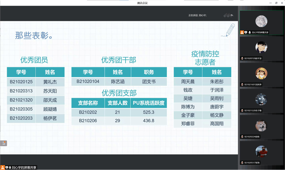This screenshot has width=285, height=170.
Task: Click microphone icon on 刘心宇 thumbnail label
Action: (x=250, y=32)
